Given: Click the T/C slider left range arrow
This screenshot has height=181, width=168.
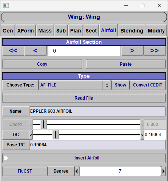Looking at the screenshot, I should click(x=31, y=135).
